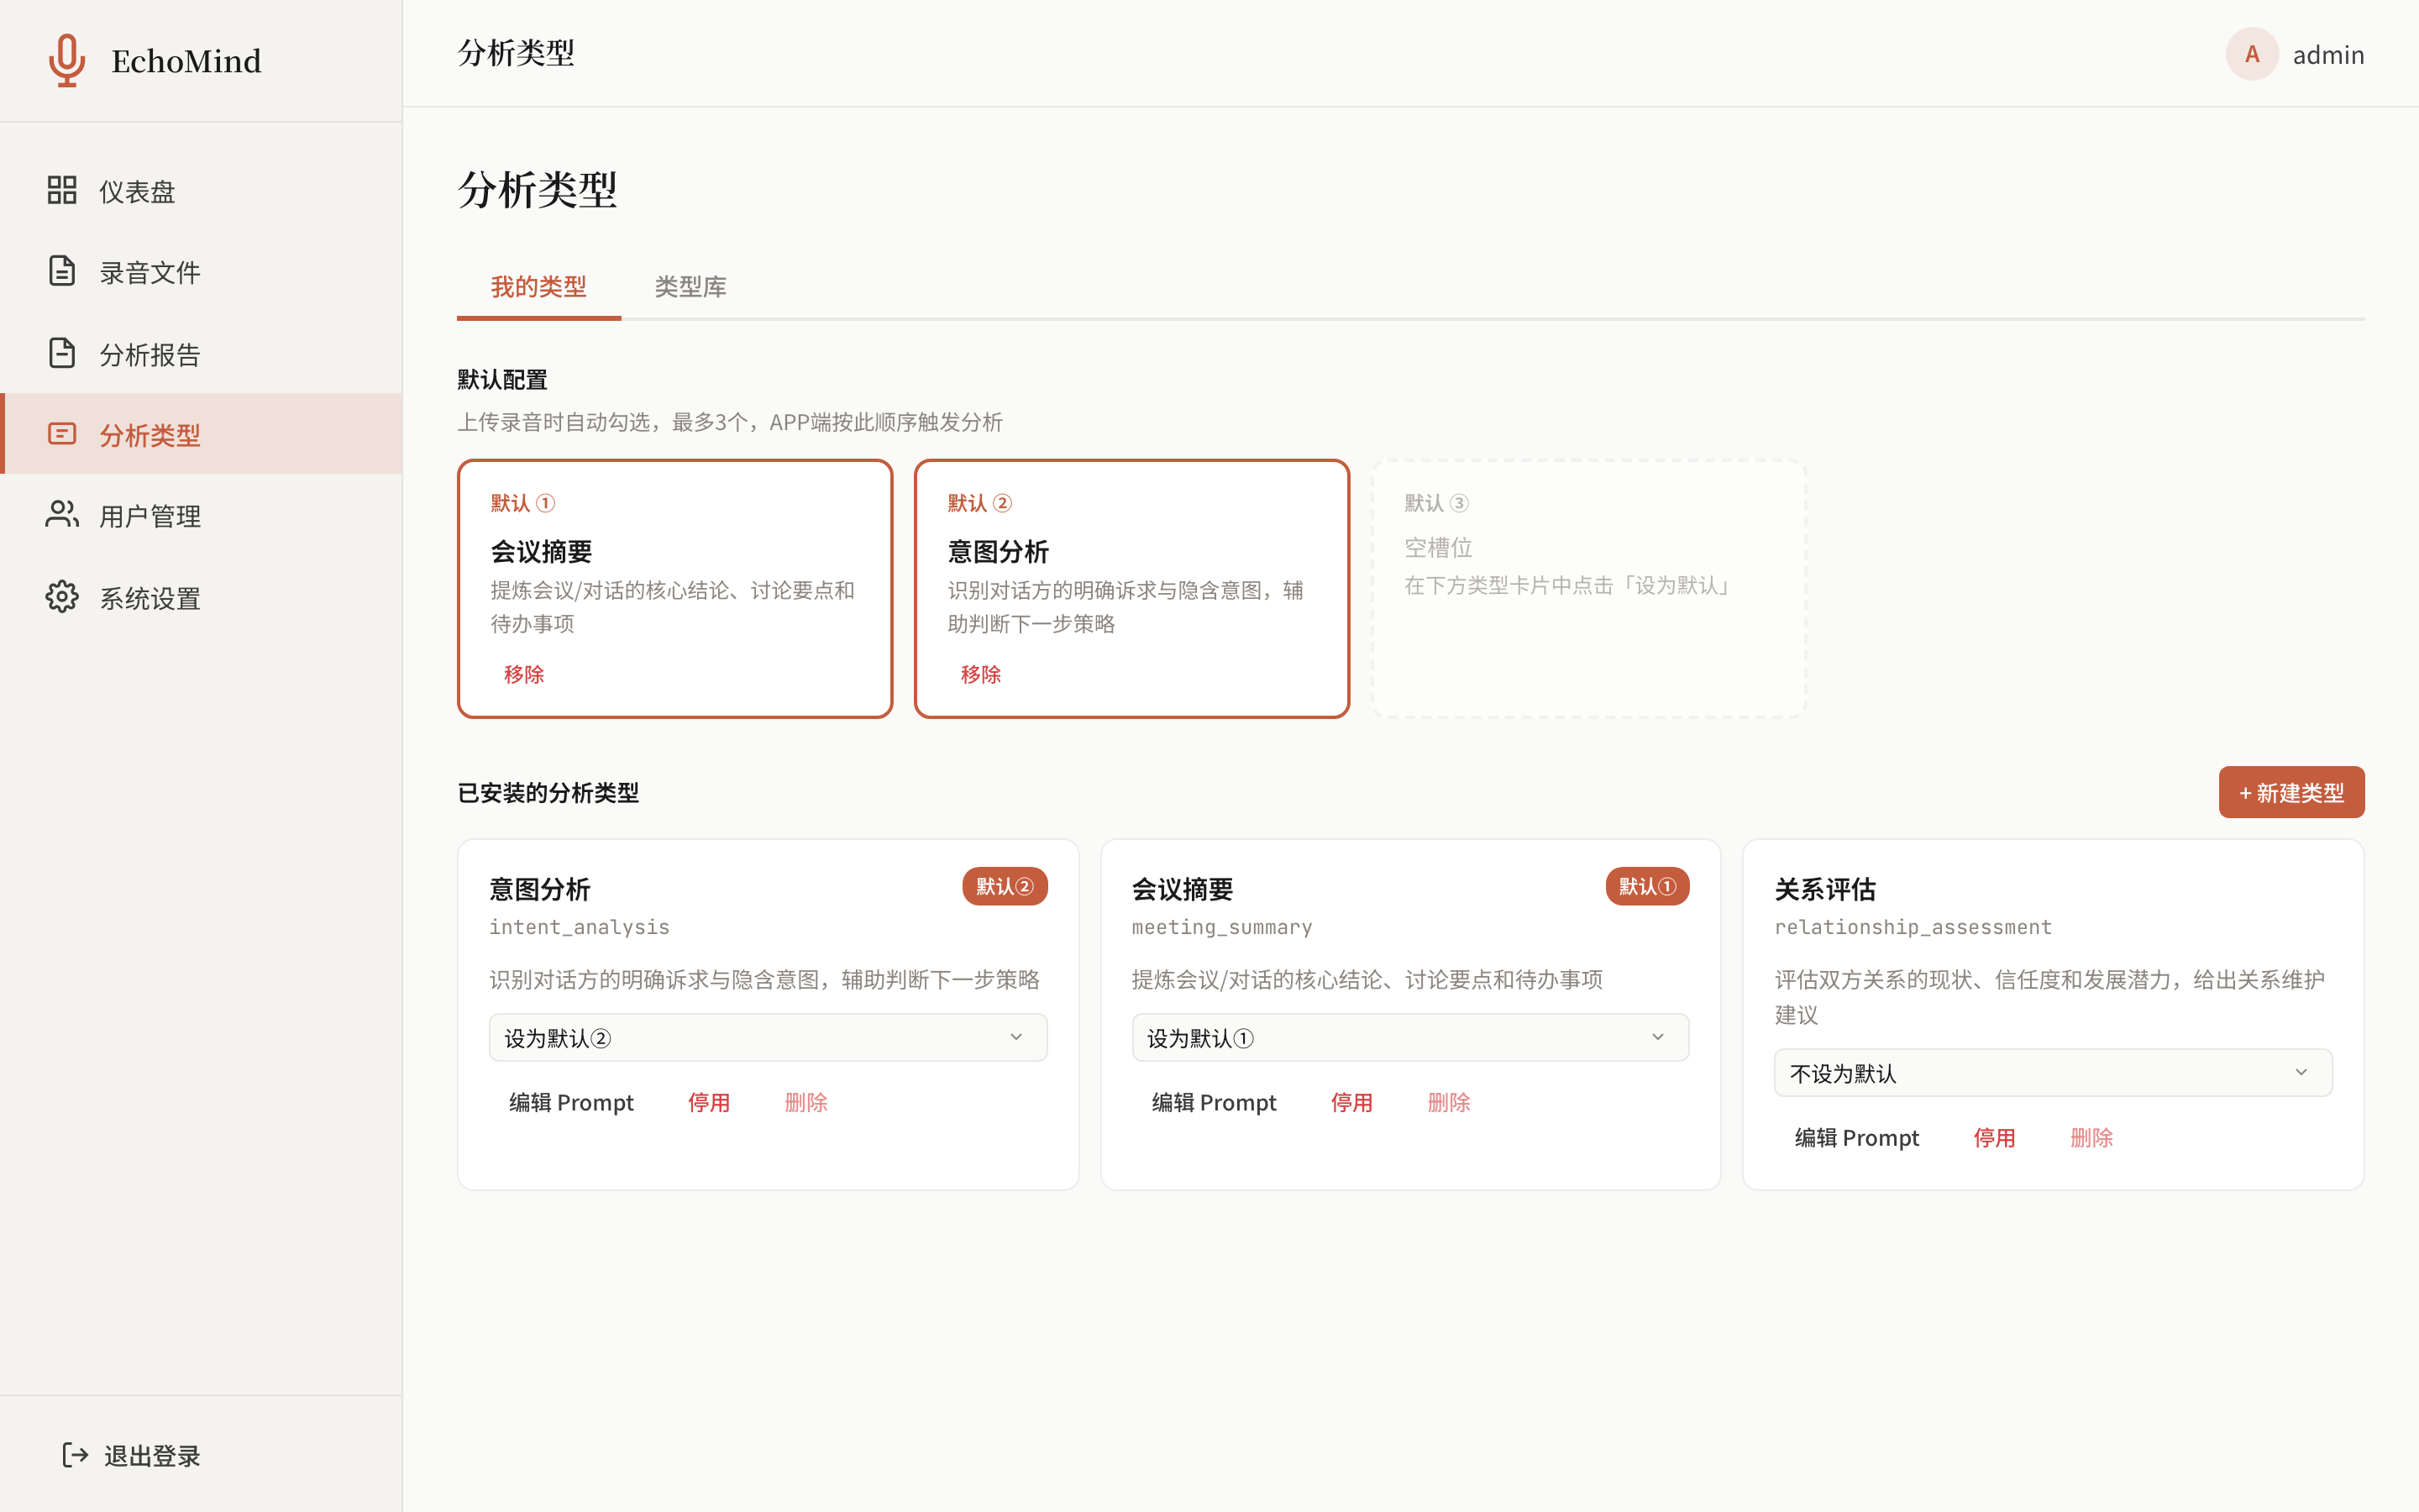Remove 意图分析 from default slot ②
2419x1512 pixels.
(980, 674)
